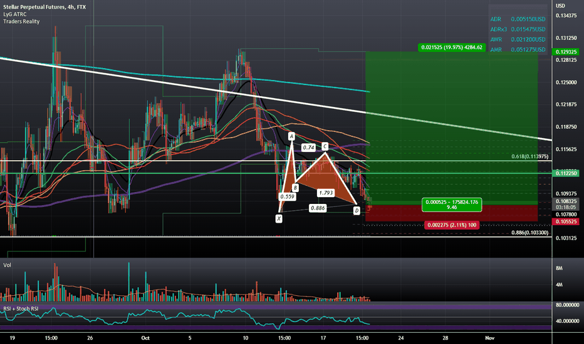Image resolution: width=584 pixels, height=344 pixels.
Task: Select the Traders Reality indicator label
Action: pos(21,21)
